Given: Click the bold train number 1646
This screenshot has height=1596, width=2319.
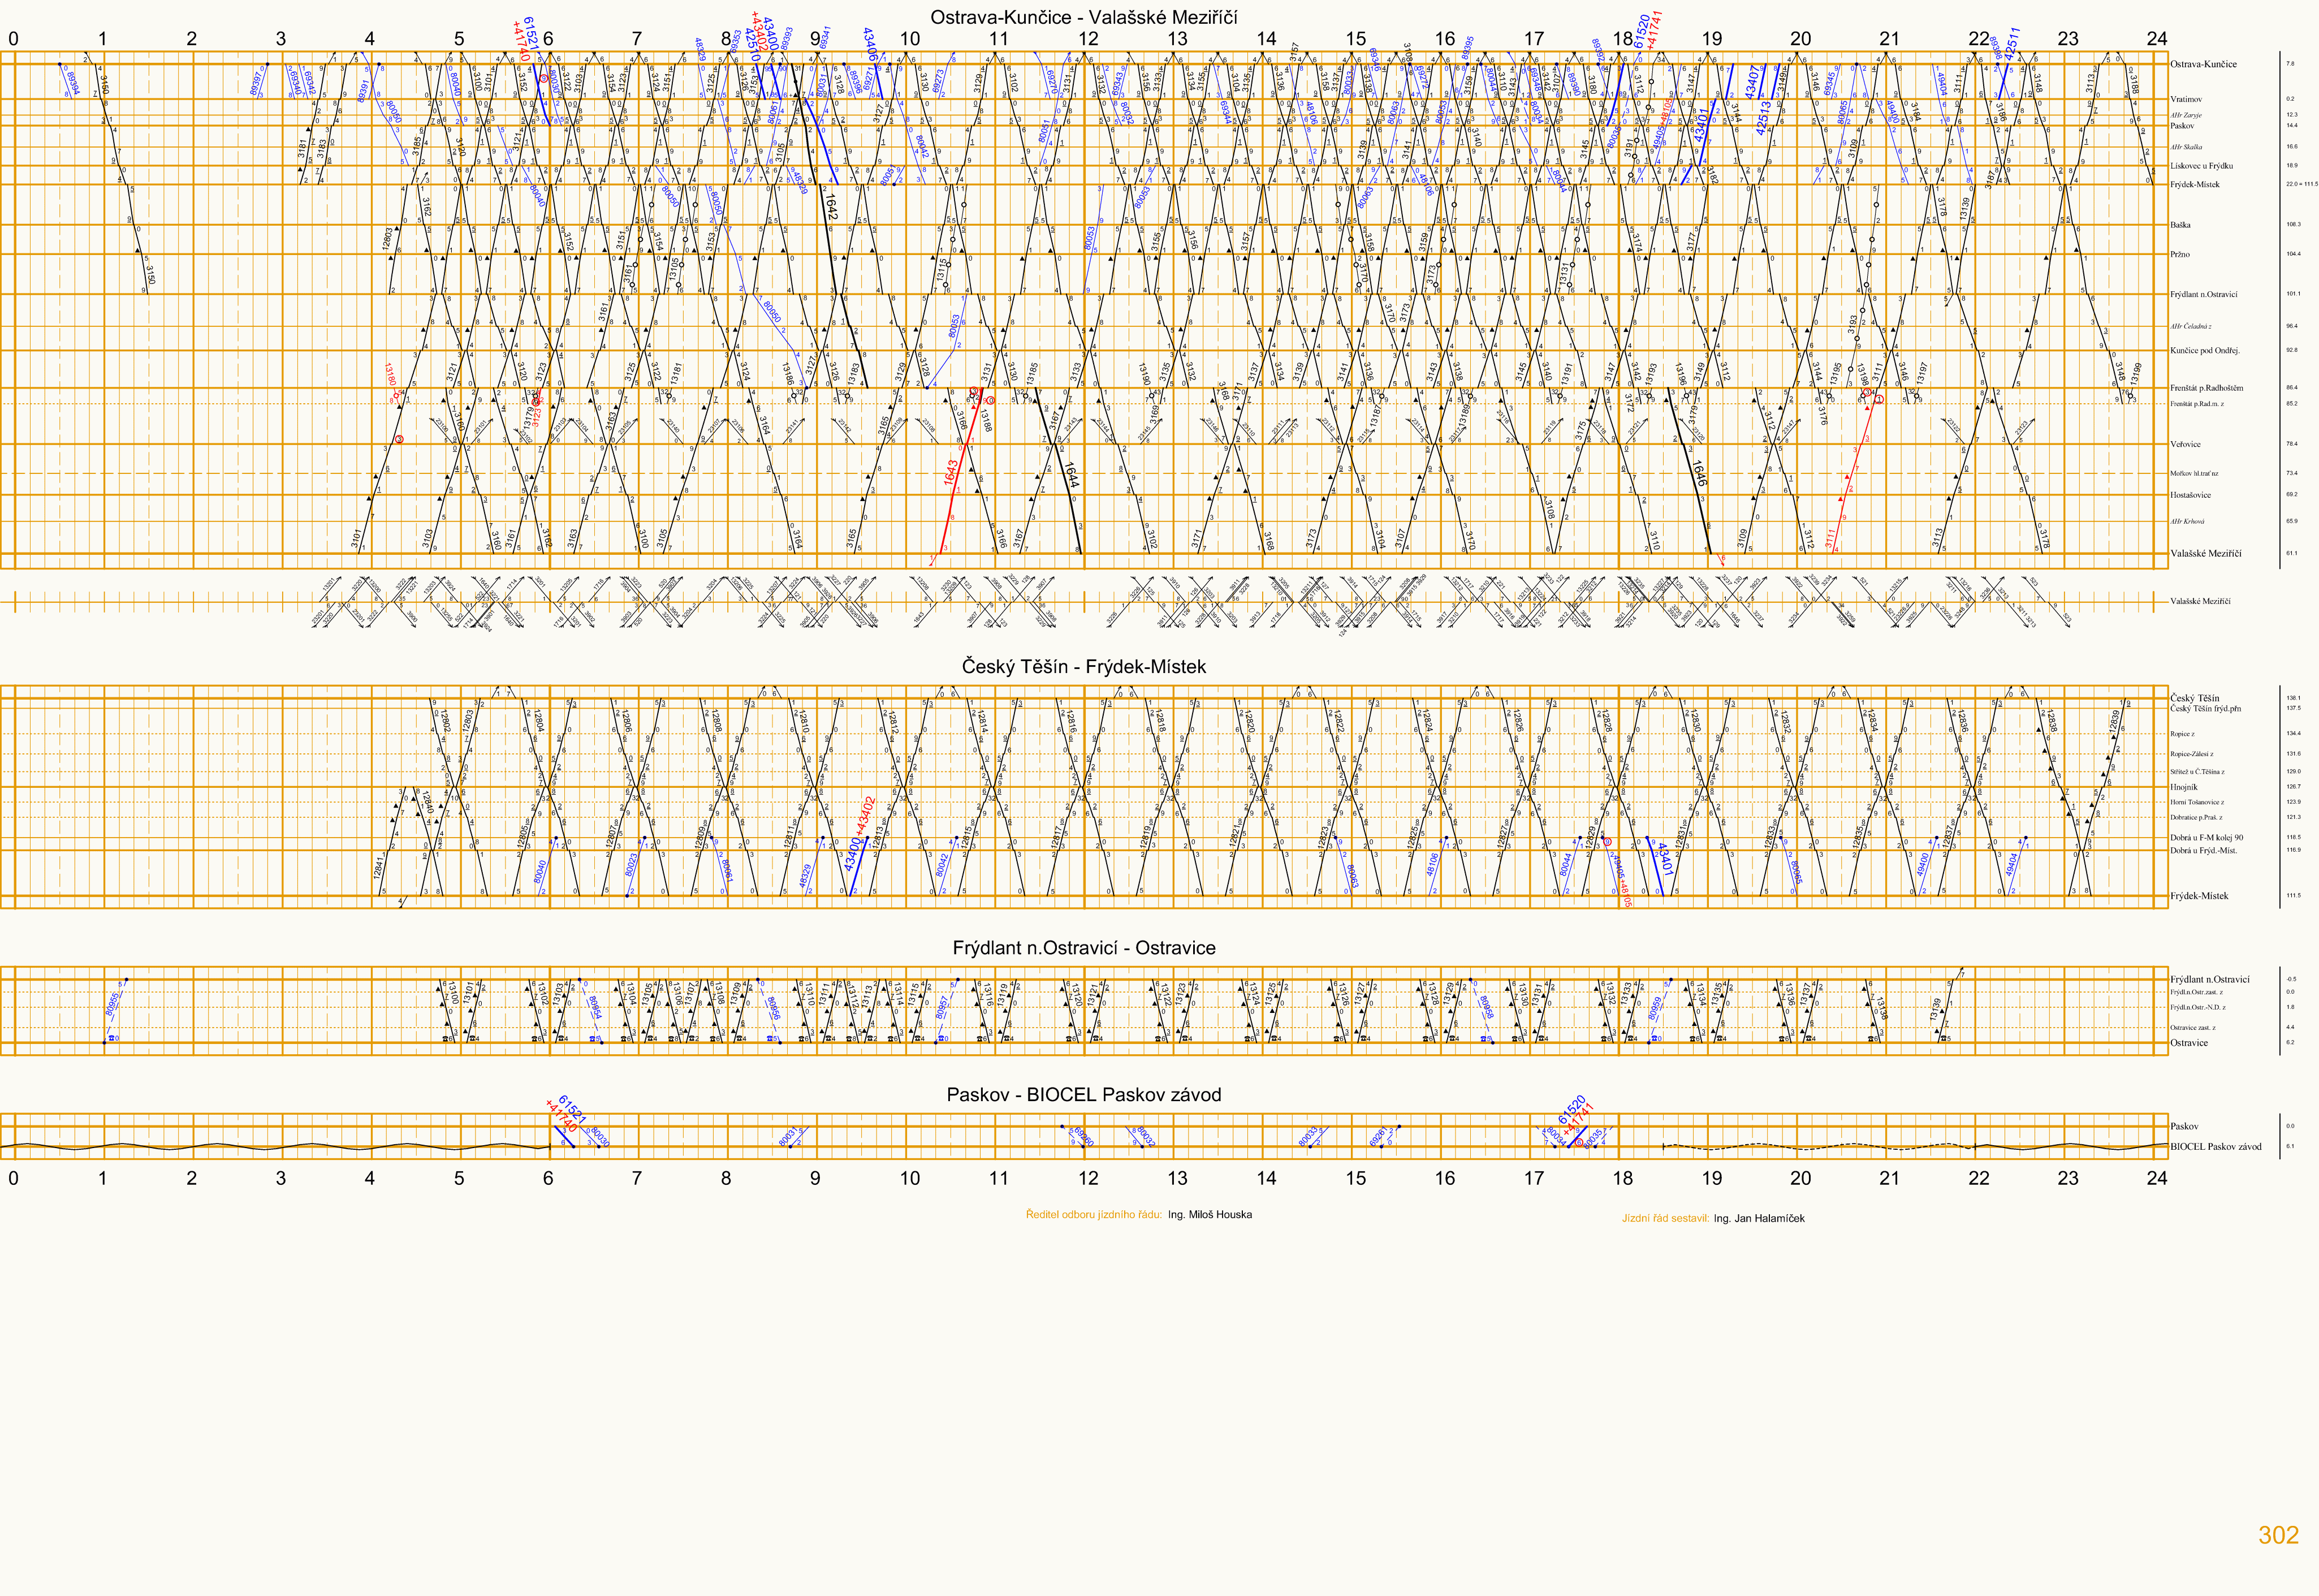Looking at the screenshot, I should click(x=1699, y=473).
